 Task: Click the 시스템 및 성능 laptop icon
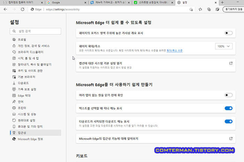coord(14,114)
